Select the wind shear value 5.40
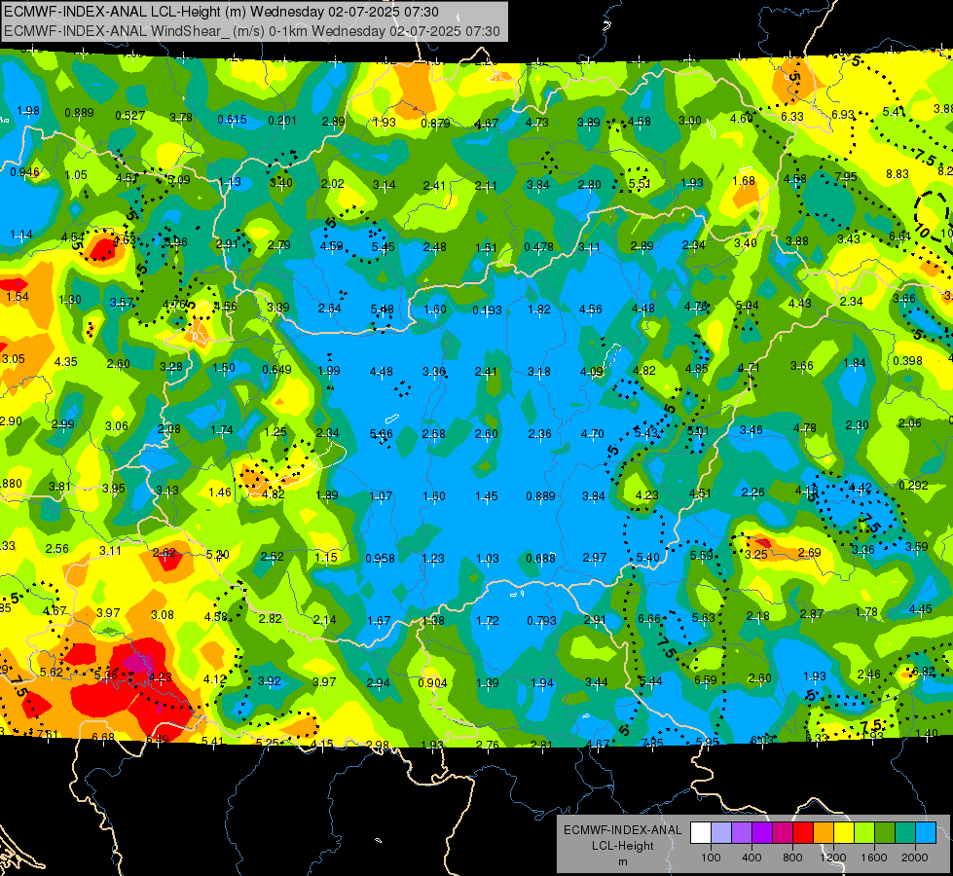Screen dimensions: 953x876 [x=648, y=557]
